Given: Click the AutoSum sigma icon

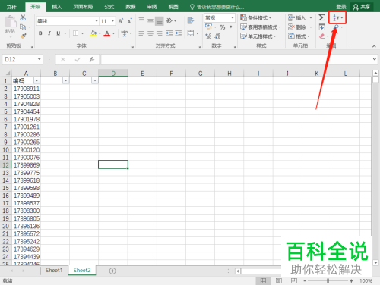Looking at the screenshot, I should 321,17.
